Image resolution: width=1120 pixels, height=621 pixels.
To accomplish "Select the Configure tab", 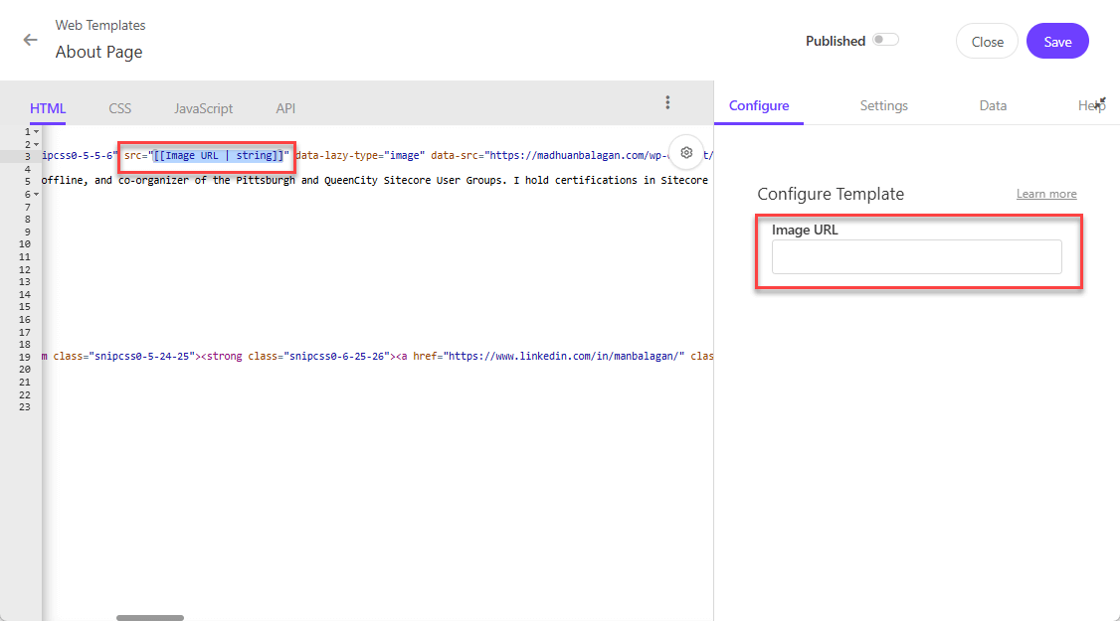I will click(x=759, y=105).
